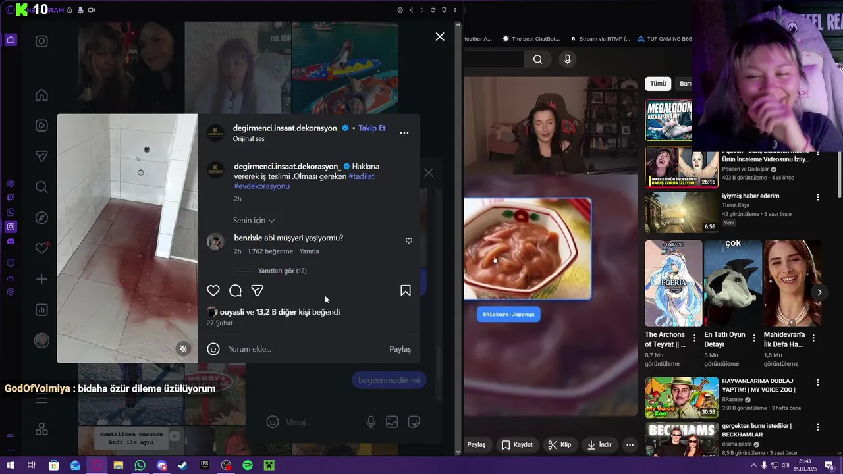Screen dimensions: 843x474
Task: Search YouTube with magnifier button
Action: coord(538,59)
